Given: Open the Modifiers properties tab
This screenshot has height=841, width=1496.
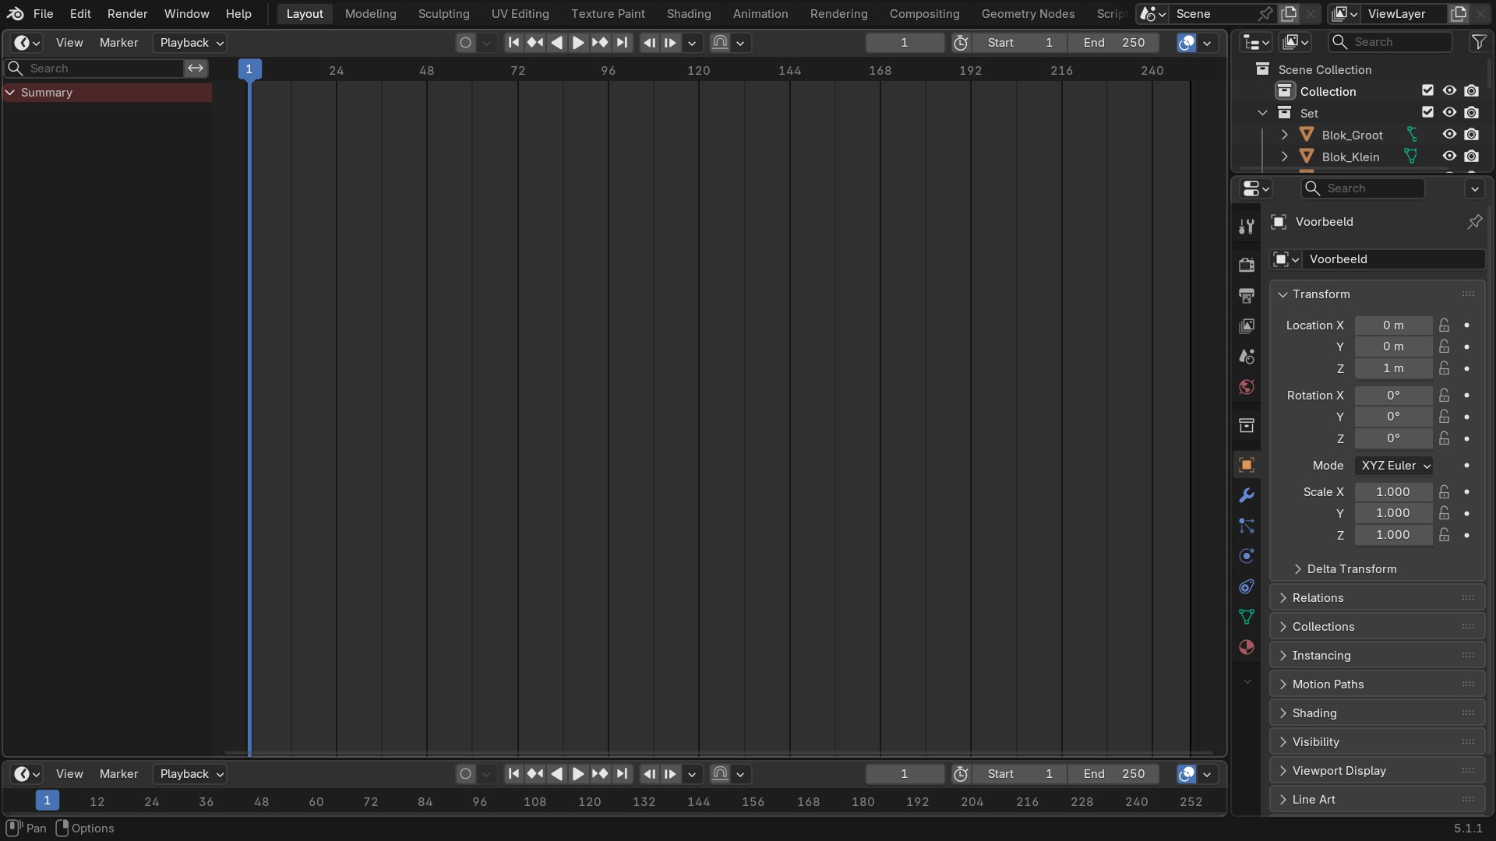Looking at the screenshot, I should click(x=1247, y=495).
